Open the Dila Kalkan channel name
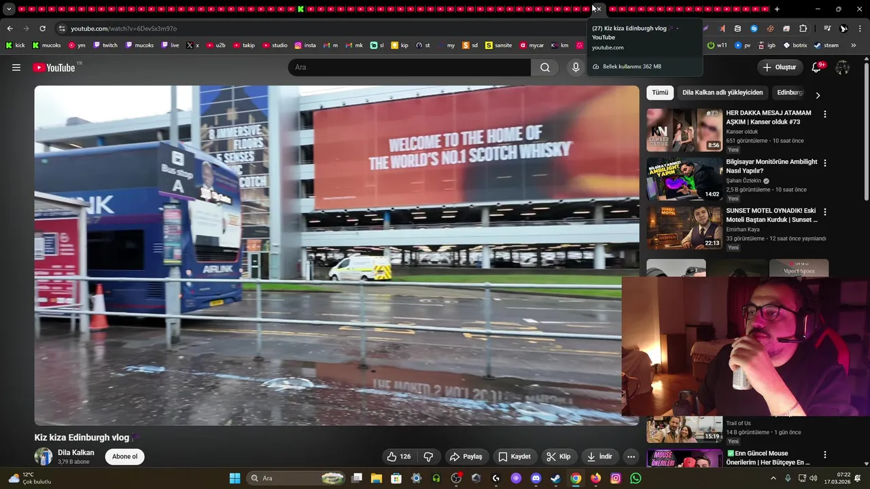The width and height of the screenshot is (870, 489). click(76, 452)
